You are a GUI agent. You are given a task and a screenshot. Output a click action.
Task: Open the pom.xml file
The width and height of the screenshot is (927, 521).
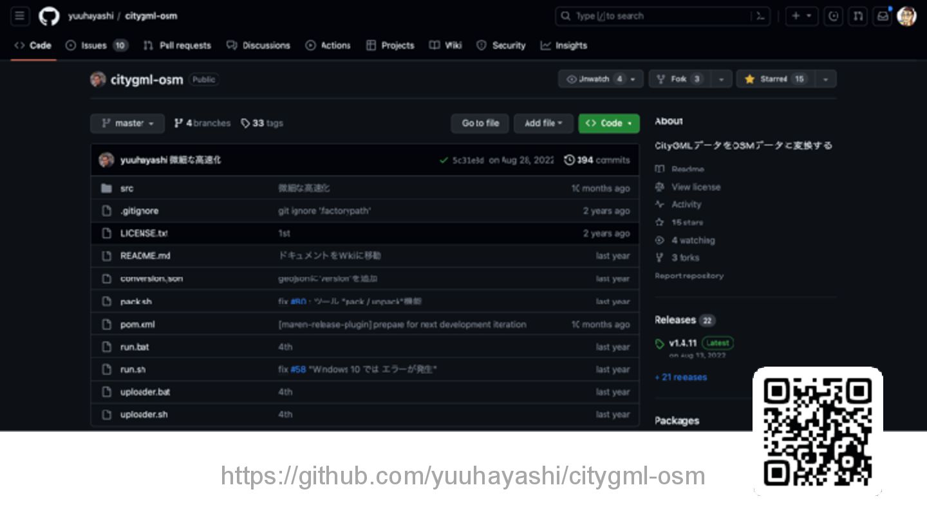(x=137, y=324)
